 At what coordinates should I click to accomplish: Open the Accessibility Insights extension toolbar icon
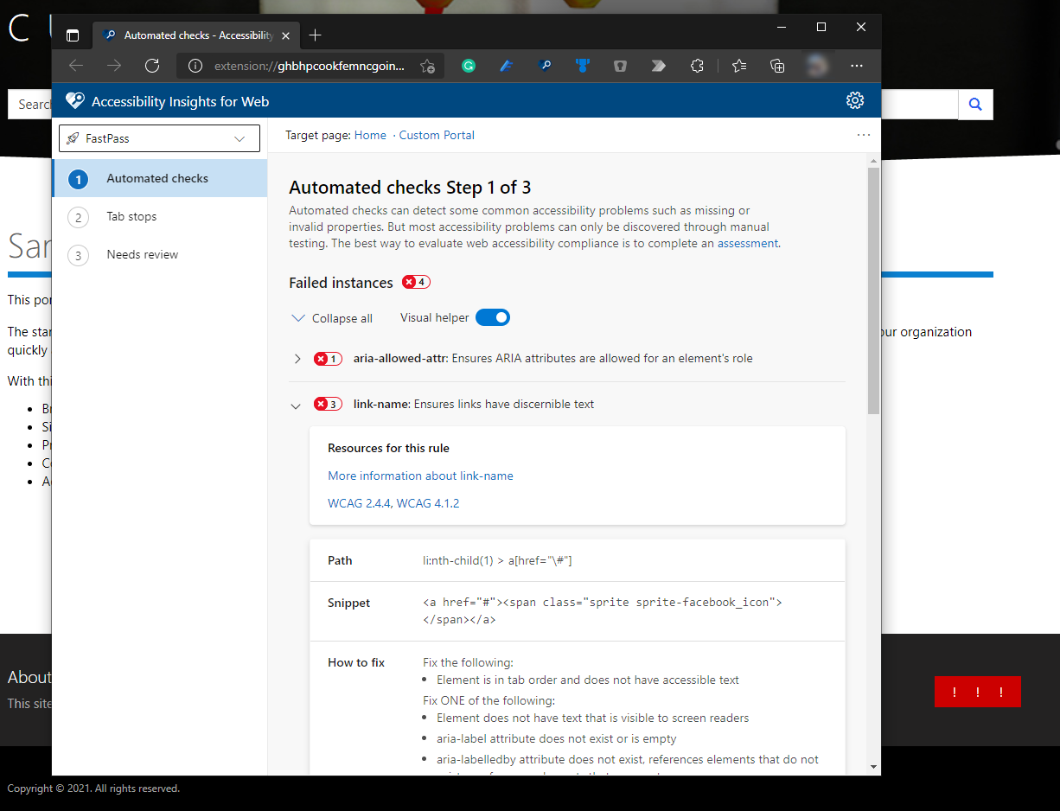point(545,66)
